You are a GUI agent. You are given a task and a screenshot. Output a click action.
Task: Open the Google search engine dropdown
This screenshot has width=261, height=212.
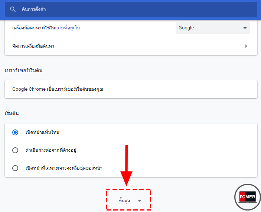click(212, 28)
